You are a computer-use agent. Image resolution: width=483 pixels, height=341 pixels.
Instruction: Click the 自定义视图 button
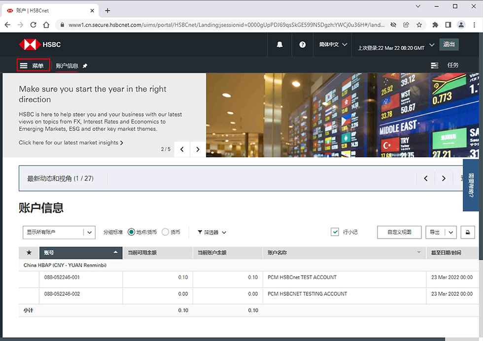coord(399,232)
